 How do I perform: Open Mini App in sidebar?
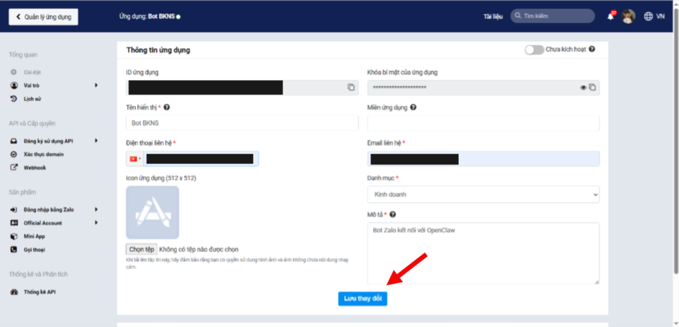(x=34, y=237)
